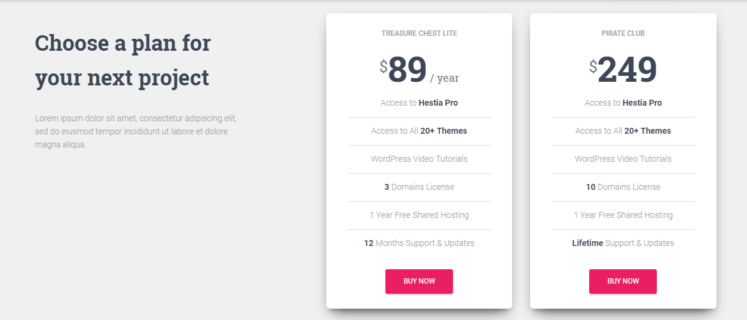Click the "Choose a plan for your next project" heading

click(123, 60)
